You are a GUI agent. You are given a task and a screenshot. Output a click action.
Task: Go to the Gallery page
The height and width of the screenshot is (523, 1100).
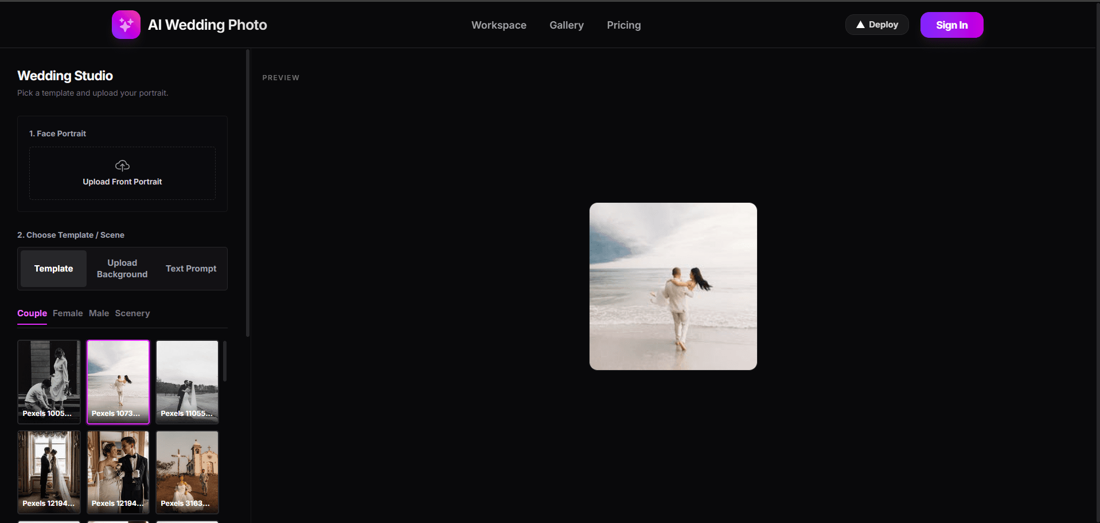pos(566,25)
